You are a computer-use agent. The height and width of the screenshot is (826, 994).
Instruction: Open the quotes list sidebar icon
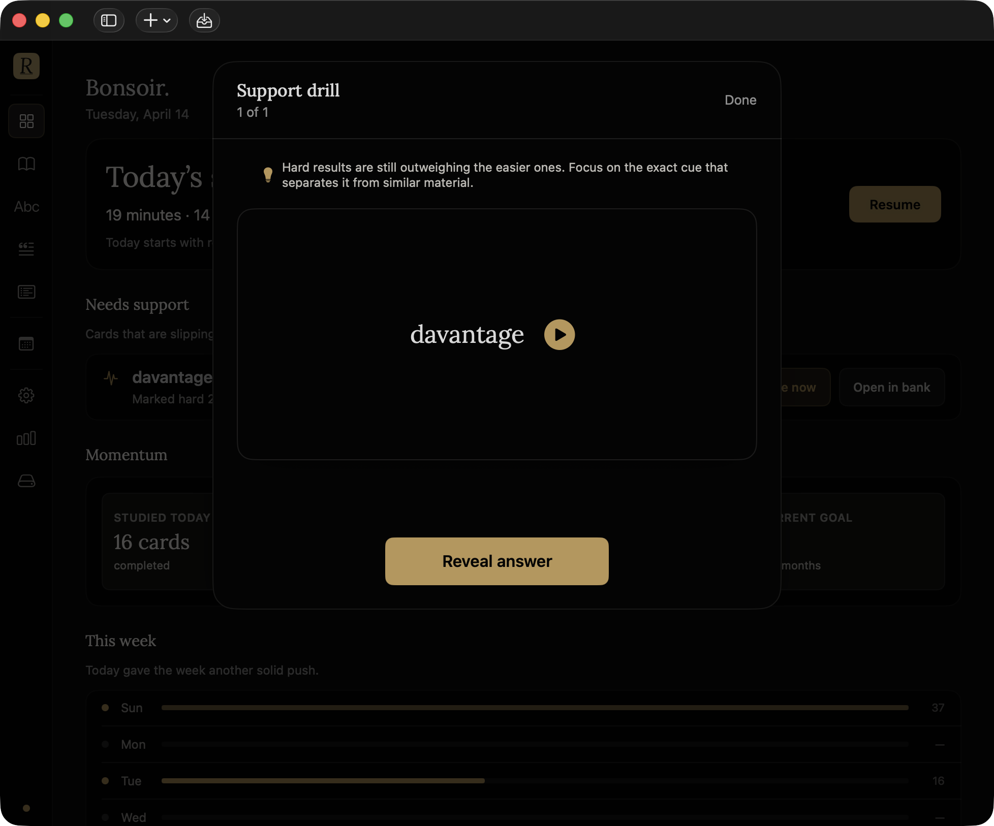26,249
